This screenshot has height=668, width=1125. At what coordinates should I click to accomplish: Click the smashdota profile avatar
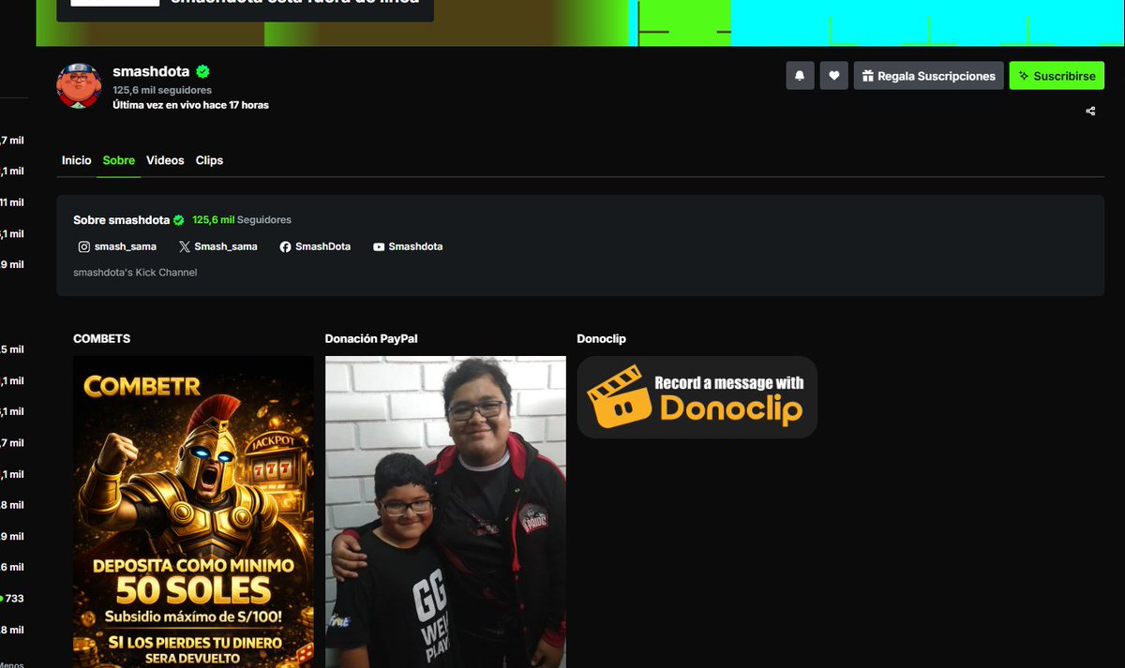(79, 86)
